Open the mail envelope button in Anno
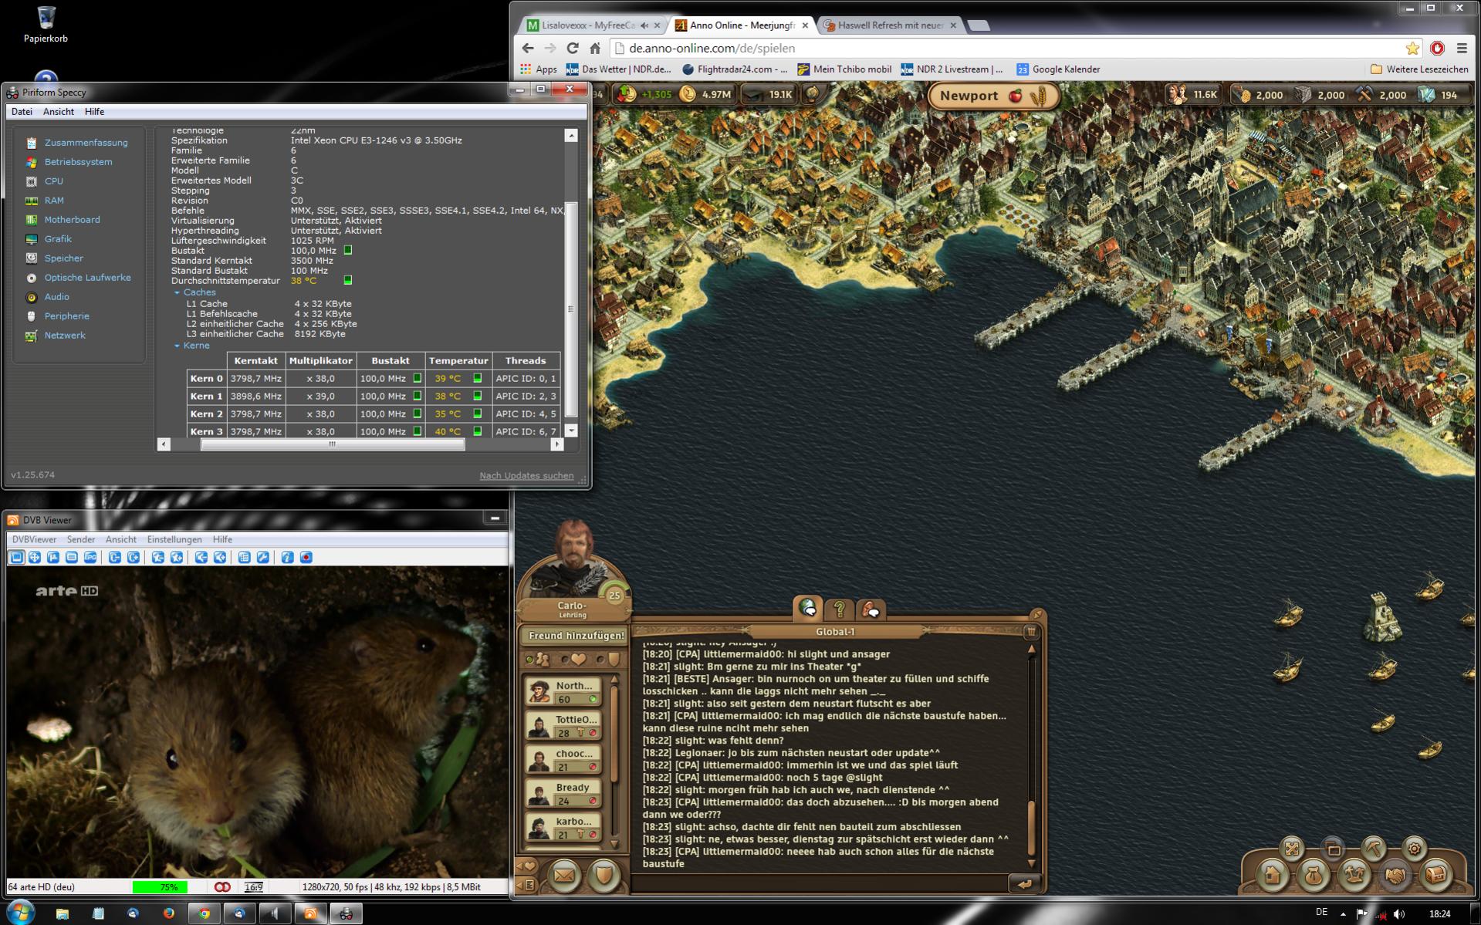Screen dimensions: 1481x925 tap(564, 876)
